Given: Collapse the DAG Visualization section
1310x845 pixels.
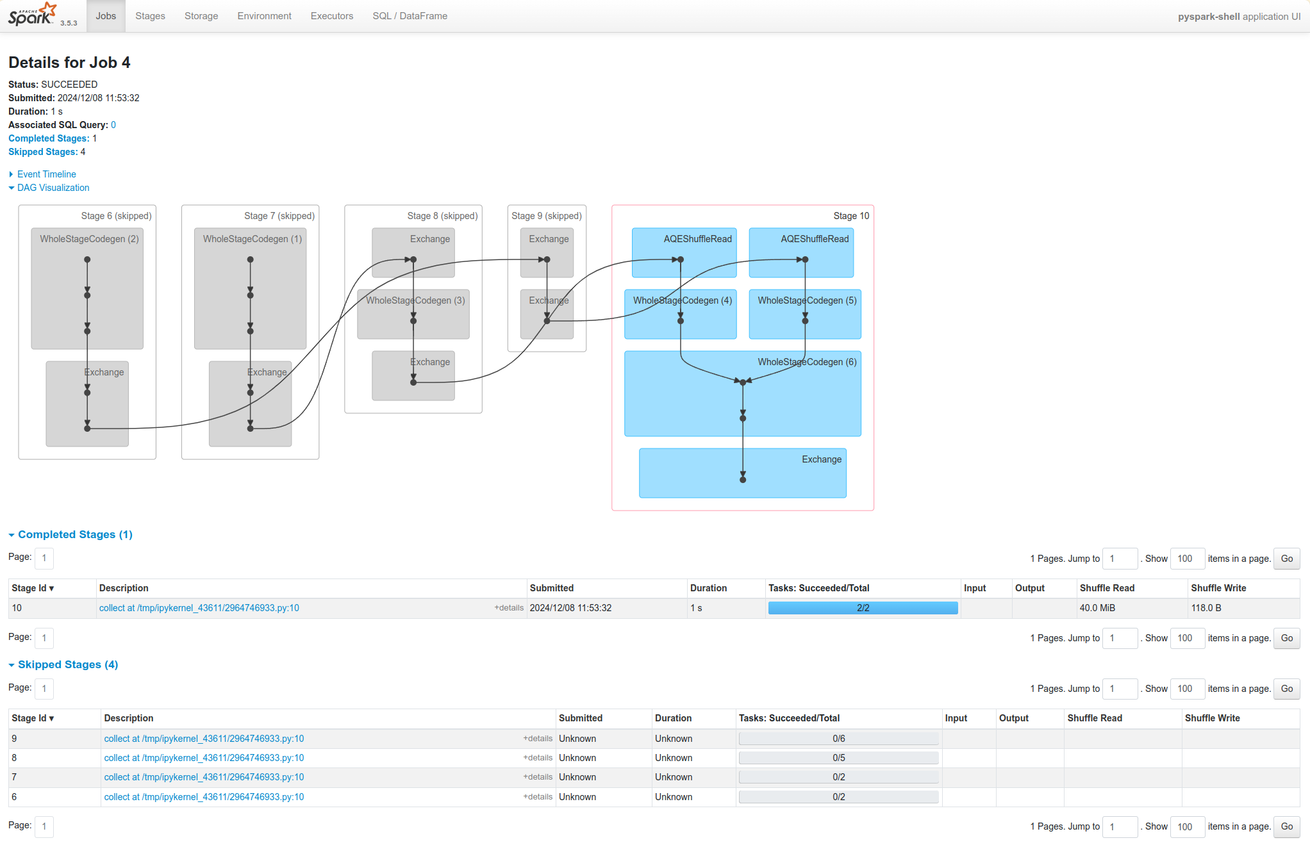Looking at the screenshot, I should coord(53,188).
